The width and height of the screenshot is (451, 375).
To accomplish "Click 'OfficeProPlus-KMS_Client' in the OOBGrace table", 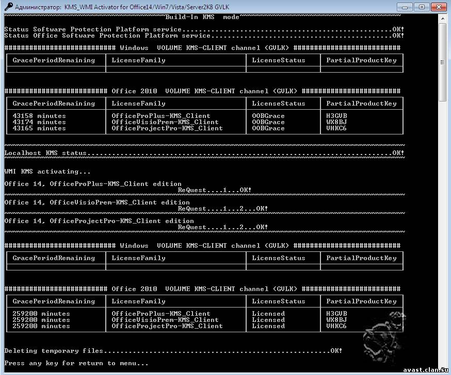I will tap(161, 116).
